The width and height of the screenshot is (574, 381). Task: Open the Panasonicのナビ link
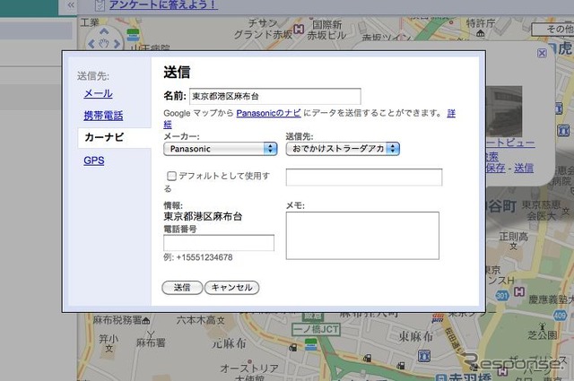pos(268,113)
